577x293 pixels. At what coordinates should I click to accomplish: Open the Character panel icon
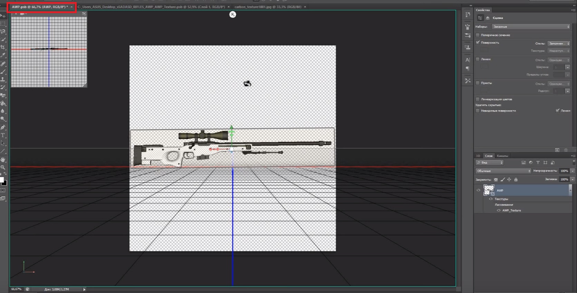coord(468,60)
